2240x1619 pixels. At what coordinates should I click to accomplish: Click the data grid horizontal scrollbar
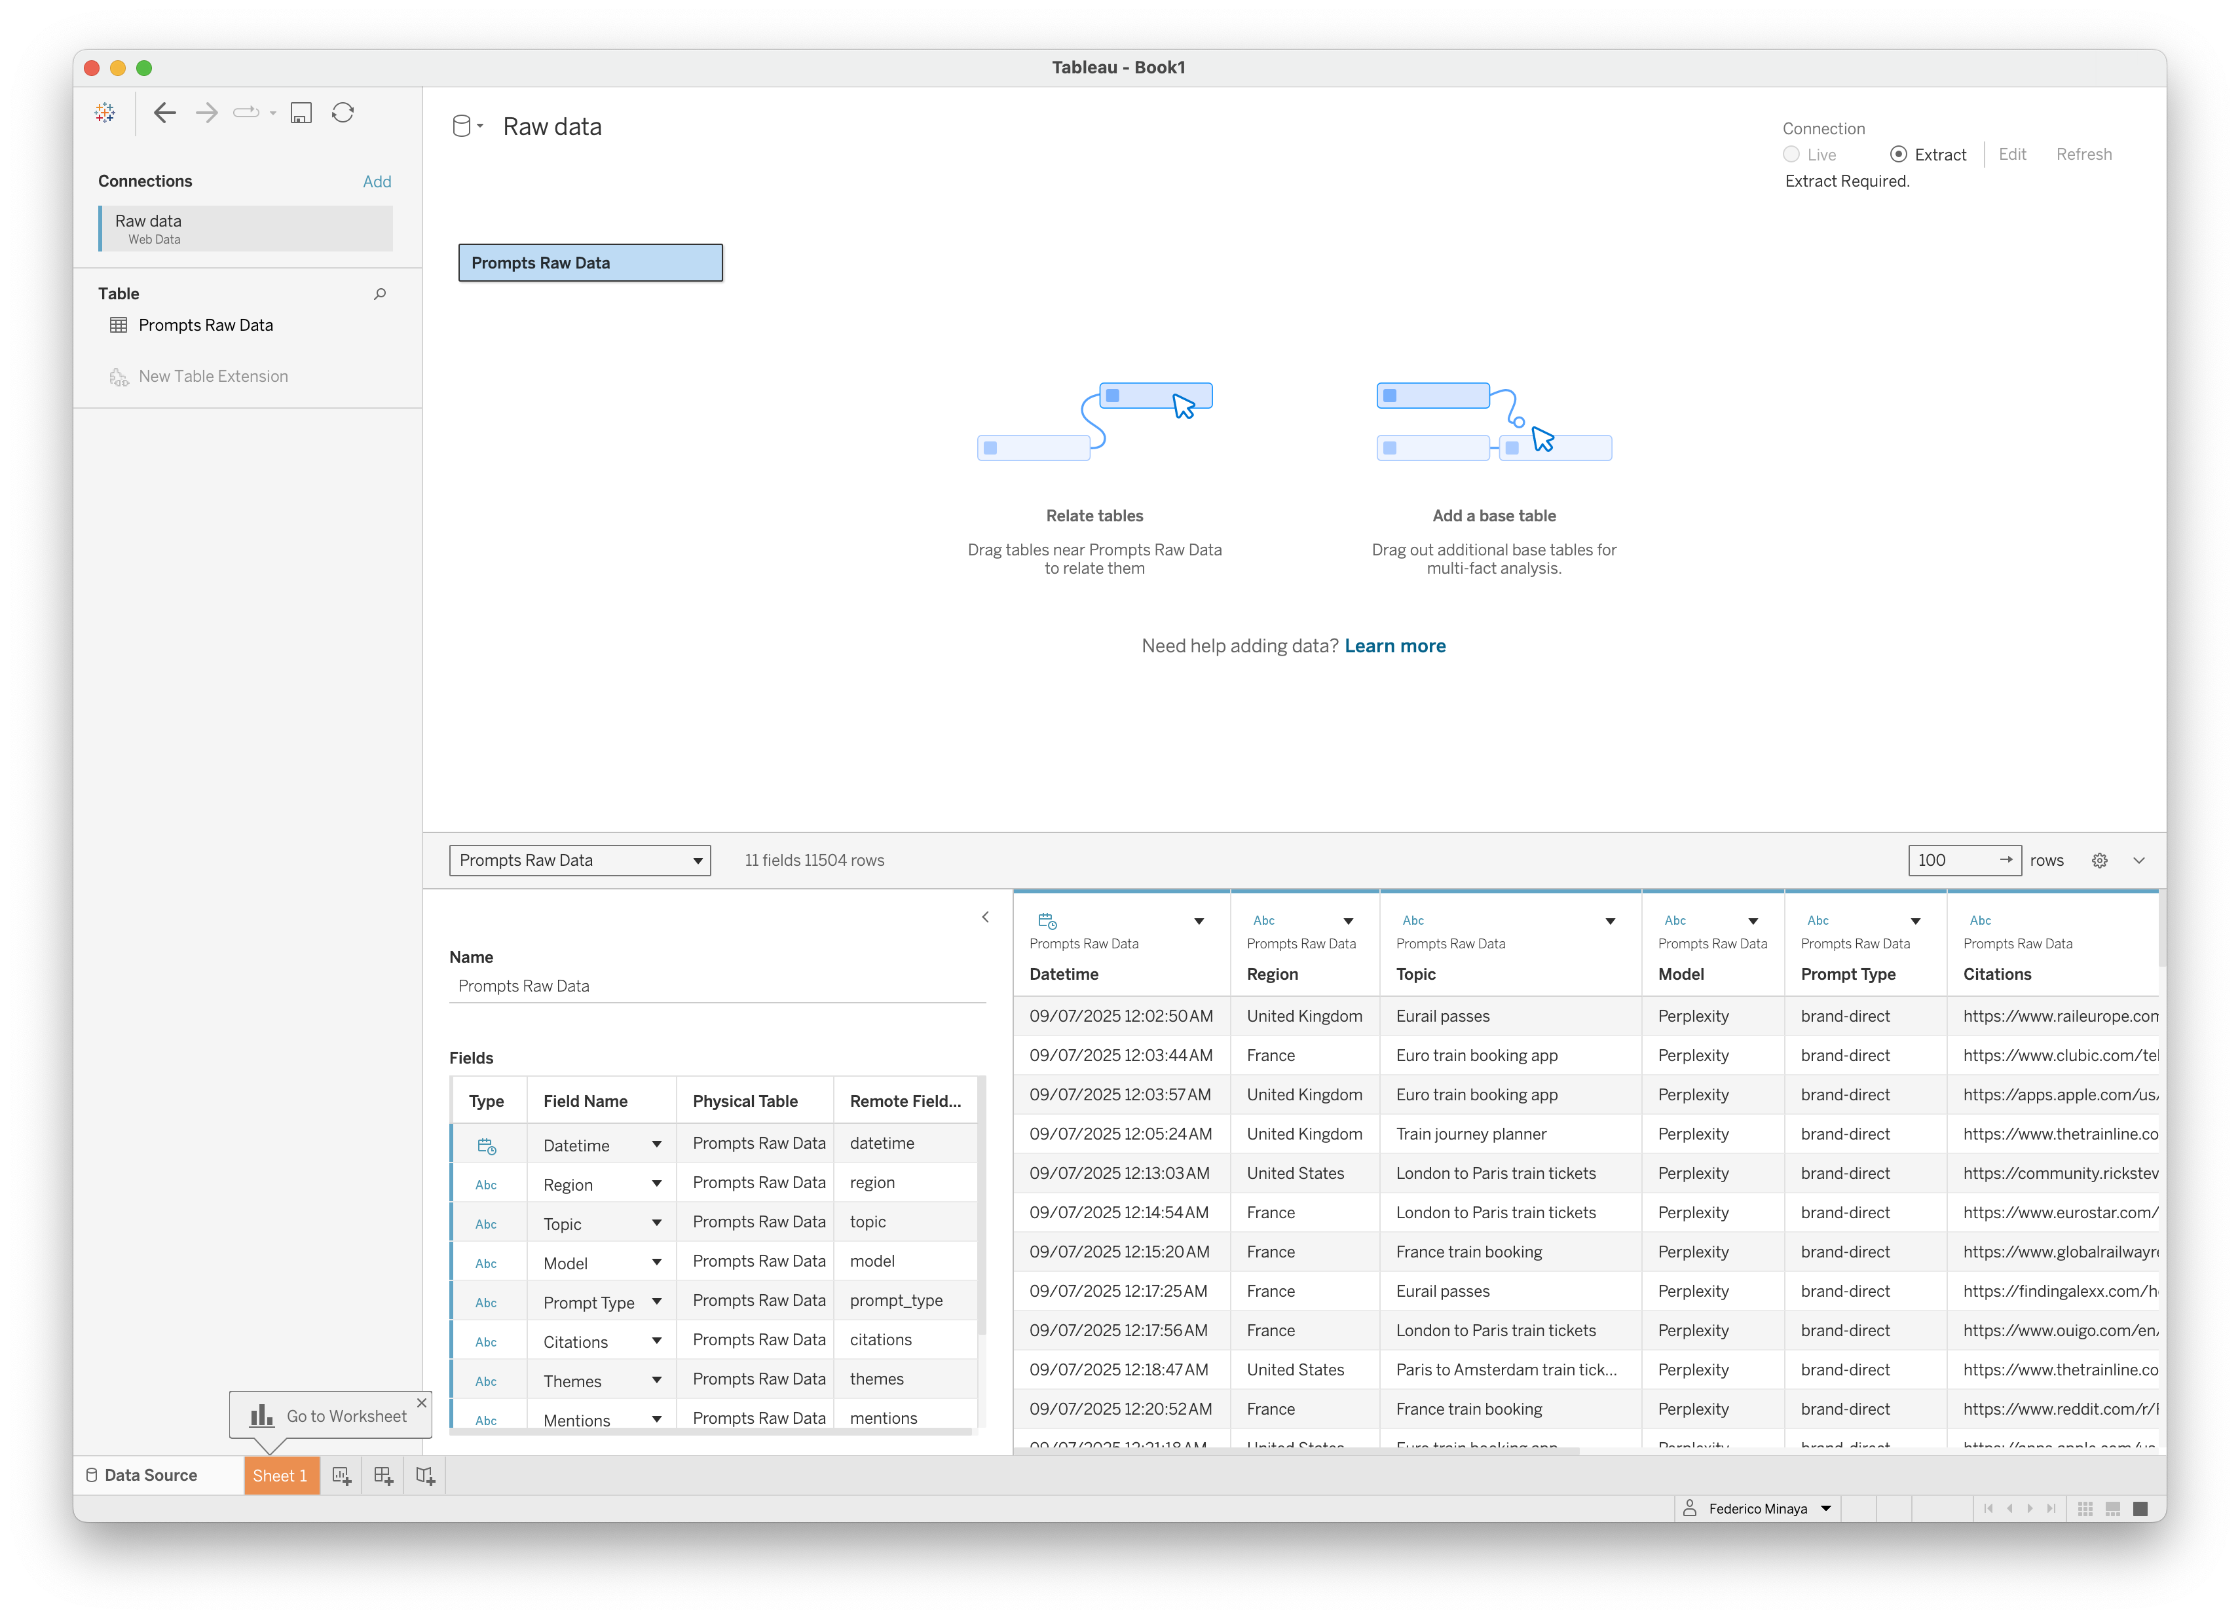click(x=1297, y=1450)
